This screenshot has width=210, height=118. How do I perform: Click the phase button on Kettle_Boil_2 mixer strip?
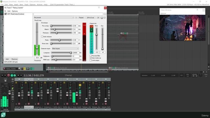pyautogui.click(x=70, y=98)
